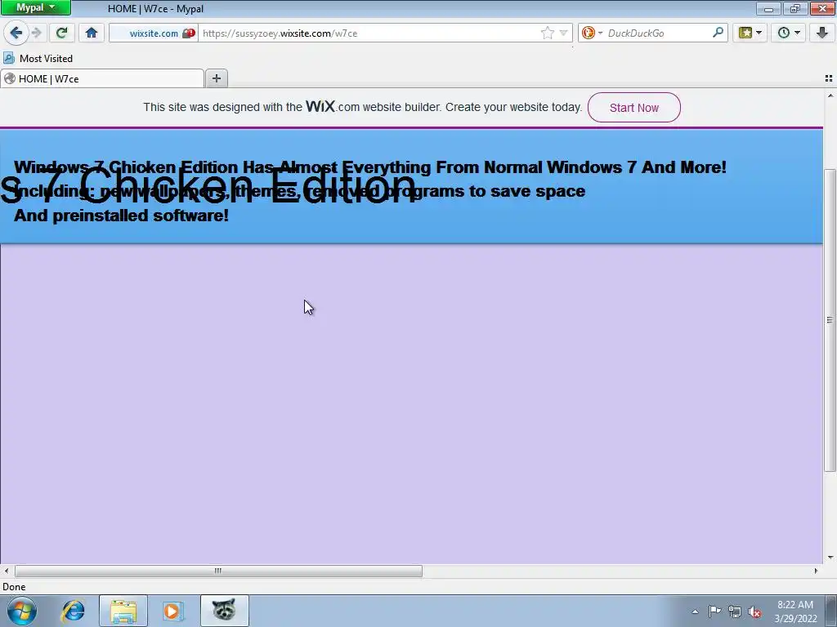Image resolution: width=837 pixels, height=627 pixels.
Task: Click 'Done' status bar text
Action: 14,587
